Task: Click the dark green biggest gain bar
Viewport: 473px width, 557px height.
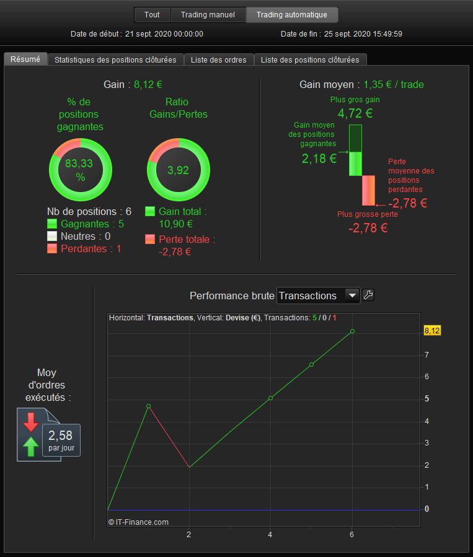Action: [x=355, y=138]
